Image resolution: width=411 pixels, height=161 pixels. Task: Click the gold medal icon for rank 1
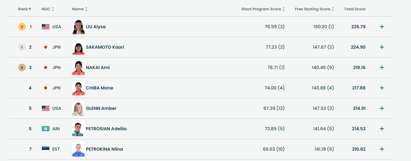pyautogui.click(x=22, y=27)
